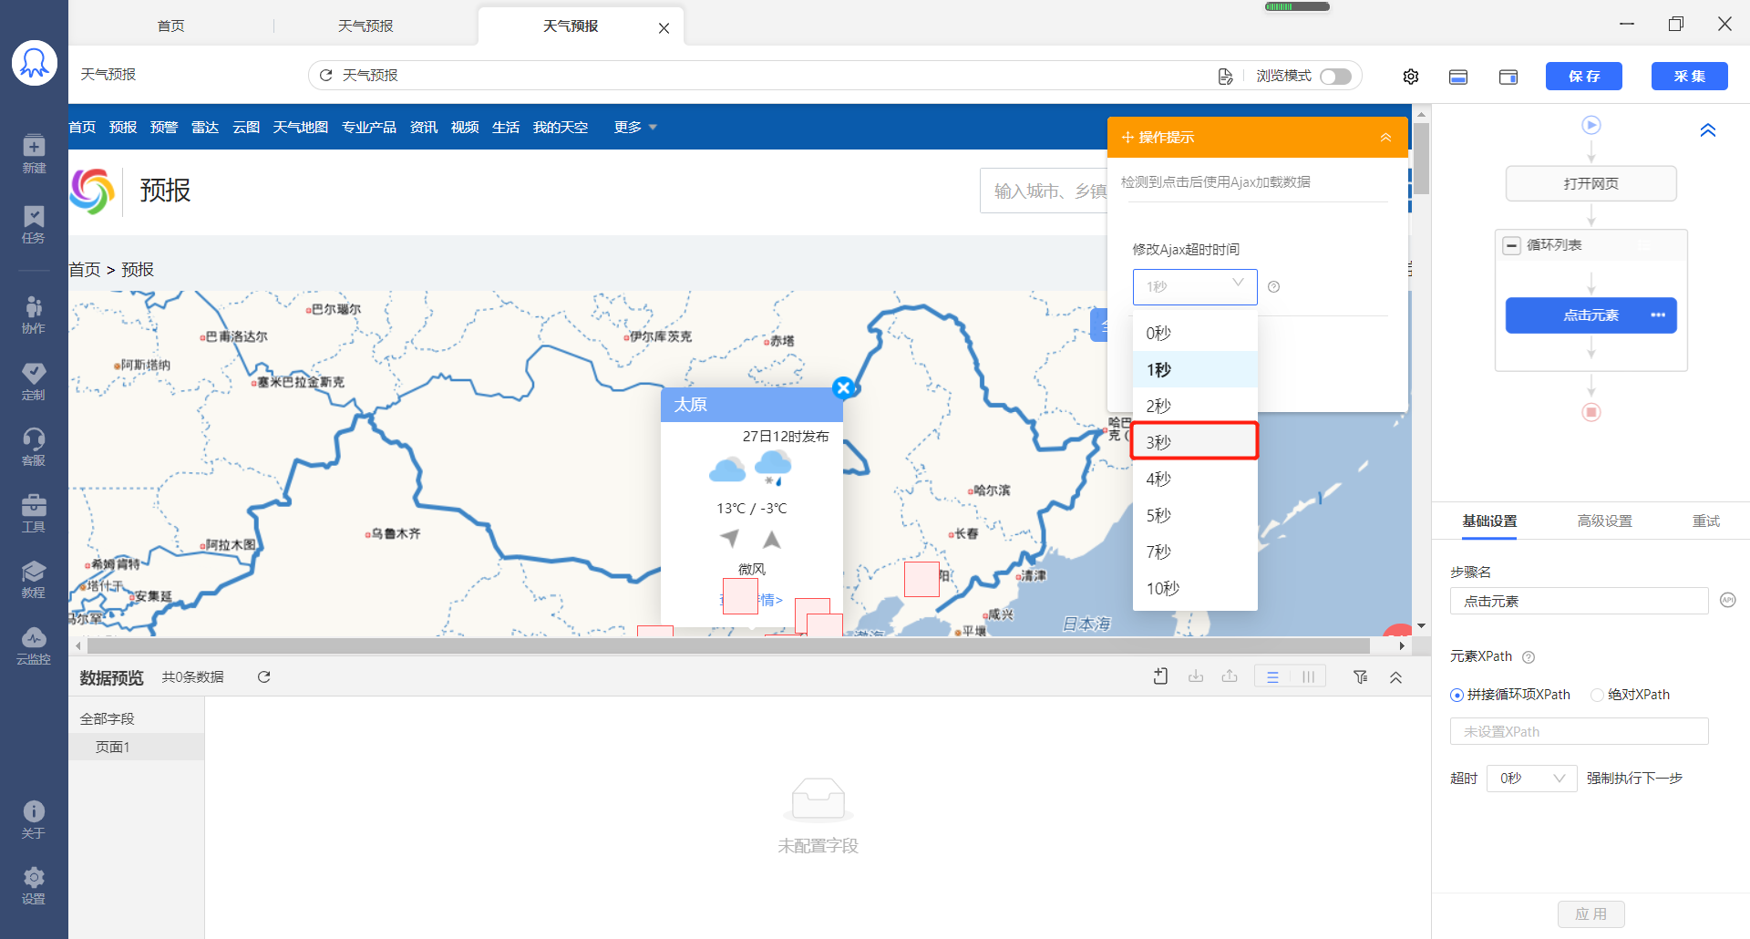Open the 工具 tools sidebar icon
Image resolution: width=1750 pixels, height=939 pixels.
[x=34, y=513]
